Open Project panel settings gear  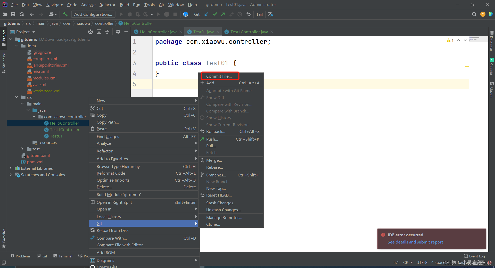pos(118,32)
